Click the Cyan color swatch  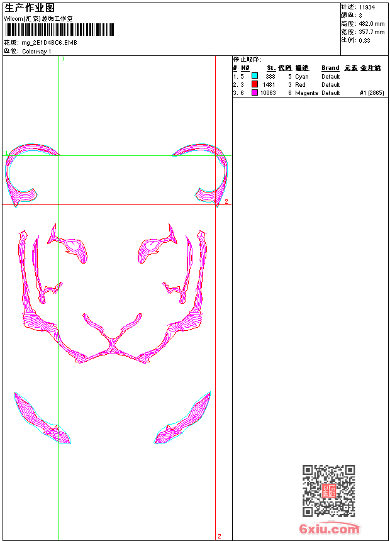255,75
